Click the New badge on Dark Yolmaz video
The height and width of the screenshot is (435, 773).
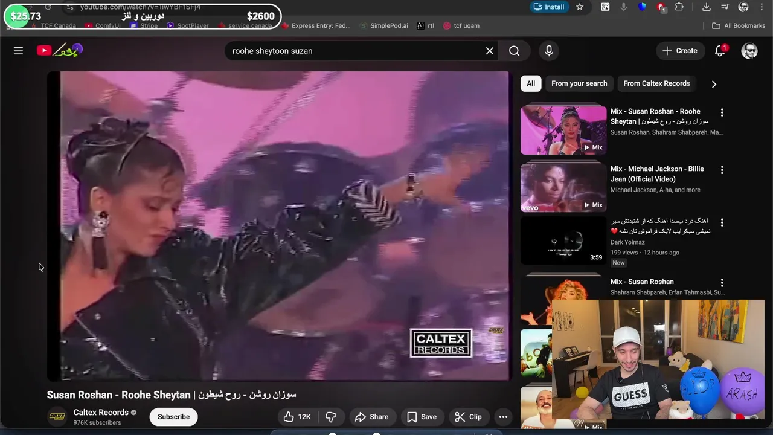tap(618, 263)
